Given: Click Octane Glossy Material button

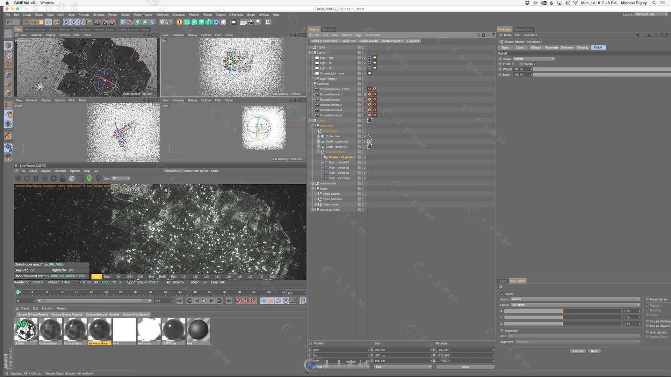Looking at the screenshot, I should point(67,315).
